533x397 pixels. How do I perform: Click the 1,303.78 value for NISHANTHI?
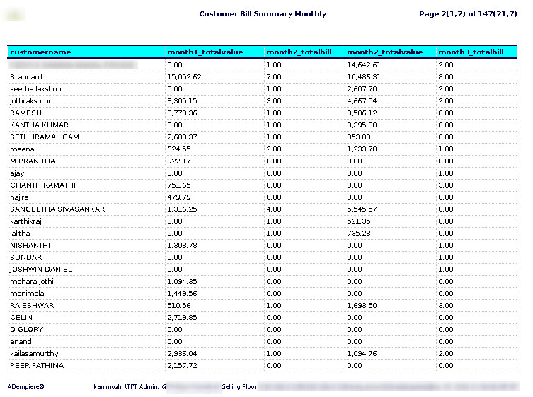pyautogui.click(x=182, y=246)
